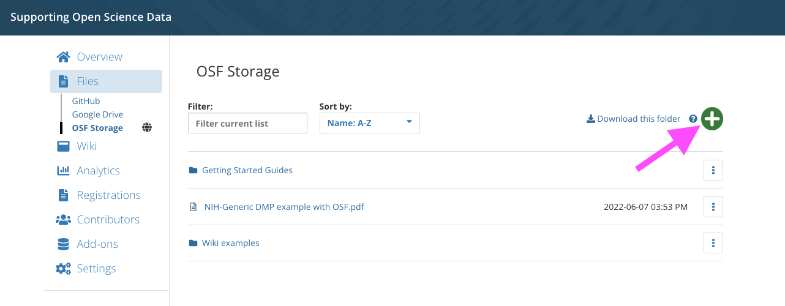
Task: Open the Sort by Name: A-Z dropdown
Action: pyautogui.click(x=370, y=123)
